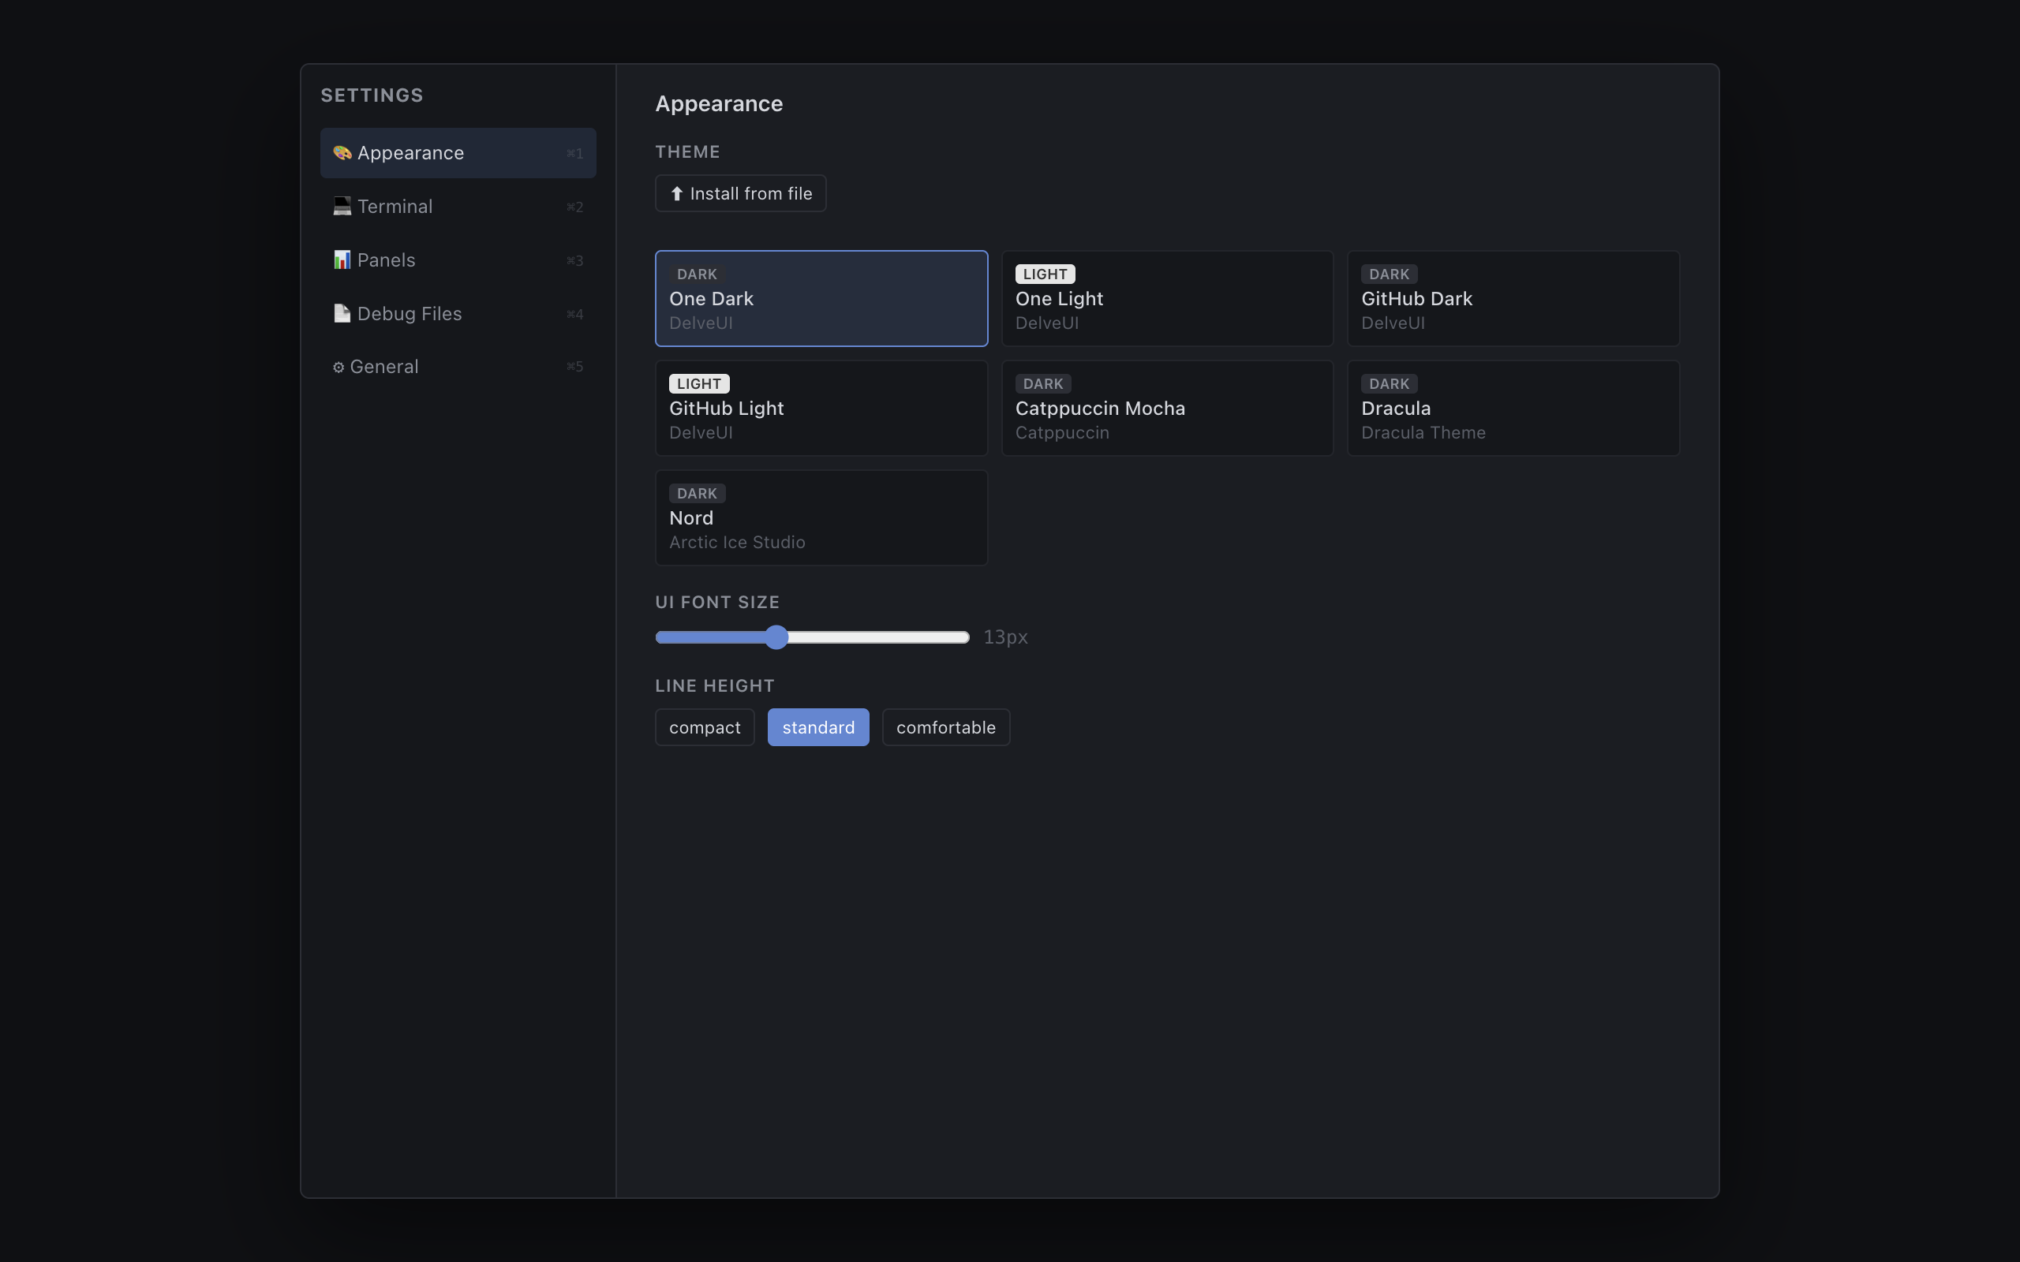This screenshot has height=1262, width=2020.
Task: Select compact line height
Action: click(x=705, y=727)
